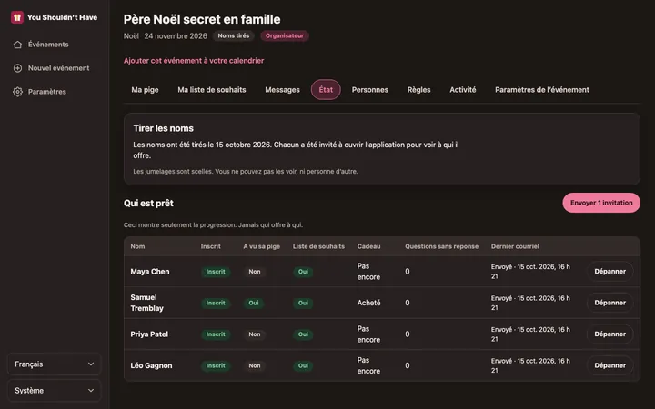This screenshot has width=655, height=409.
Task: Click the Non badge in Léo Gagnon's row
Action: coord(255,365)
